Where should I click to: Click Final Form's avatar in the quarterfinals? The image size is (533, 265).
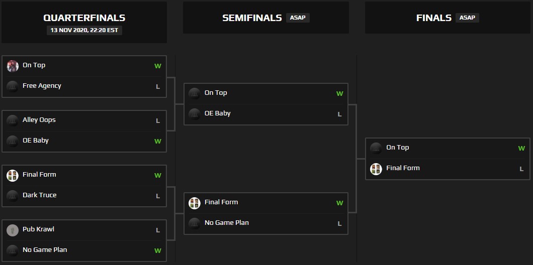pos(13,175)
